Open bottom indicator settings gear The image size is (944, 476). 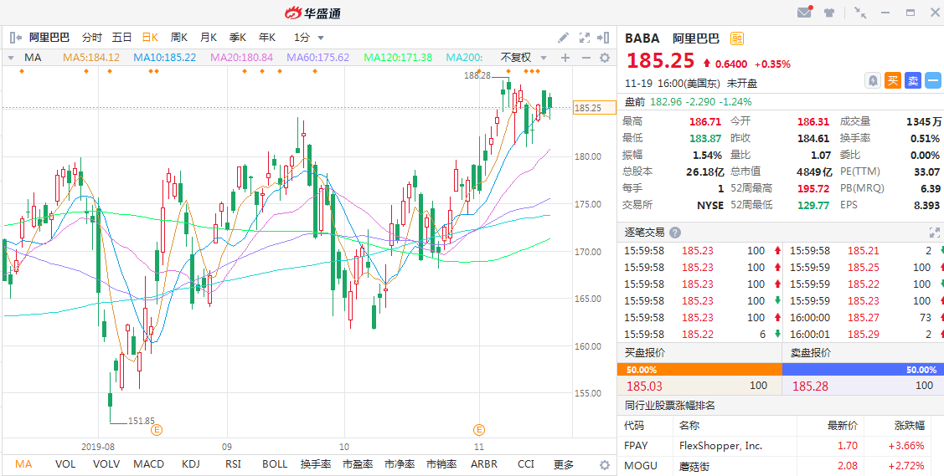point(605,464)
